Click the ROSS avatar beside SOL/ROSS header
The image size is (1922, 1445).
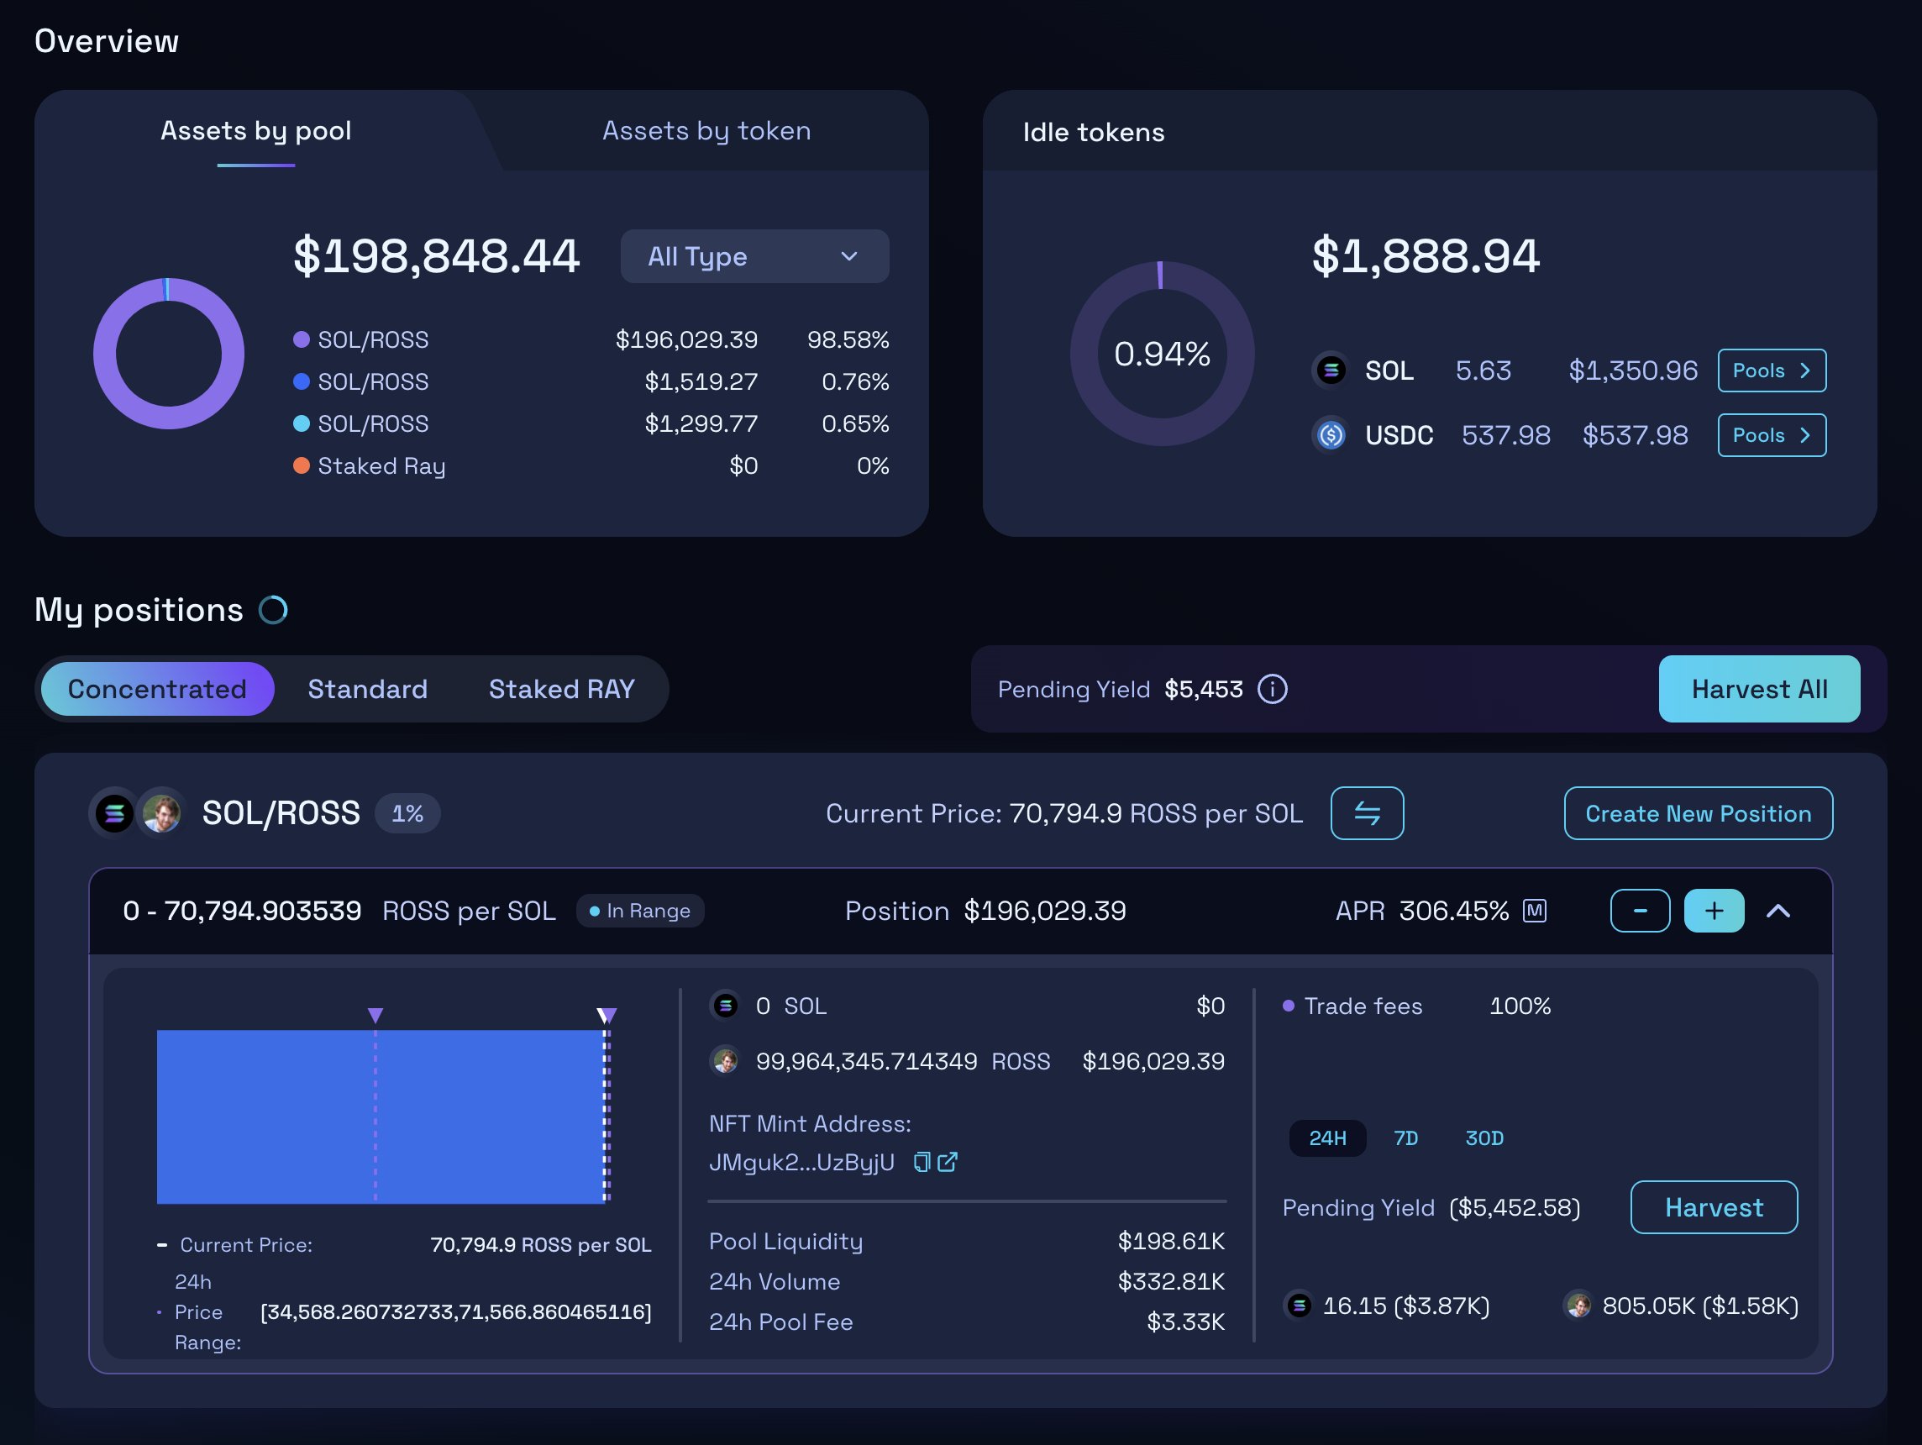pos(160,813)
